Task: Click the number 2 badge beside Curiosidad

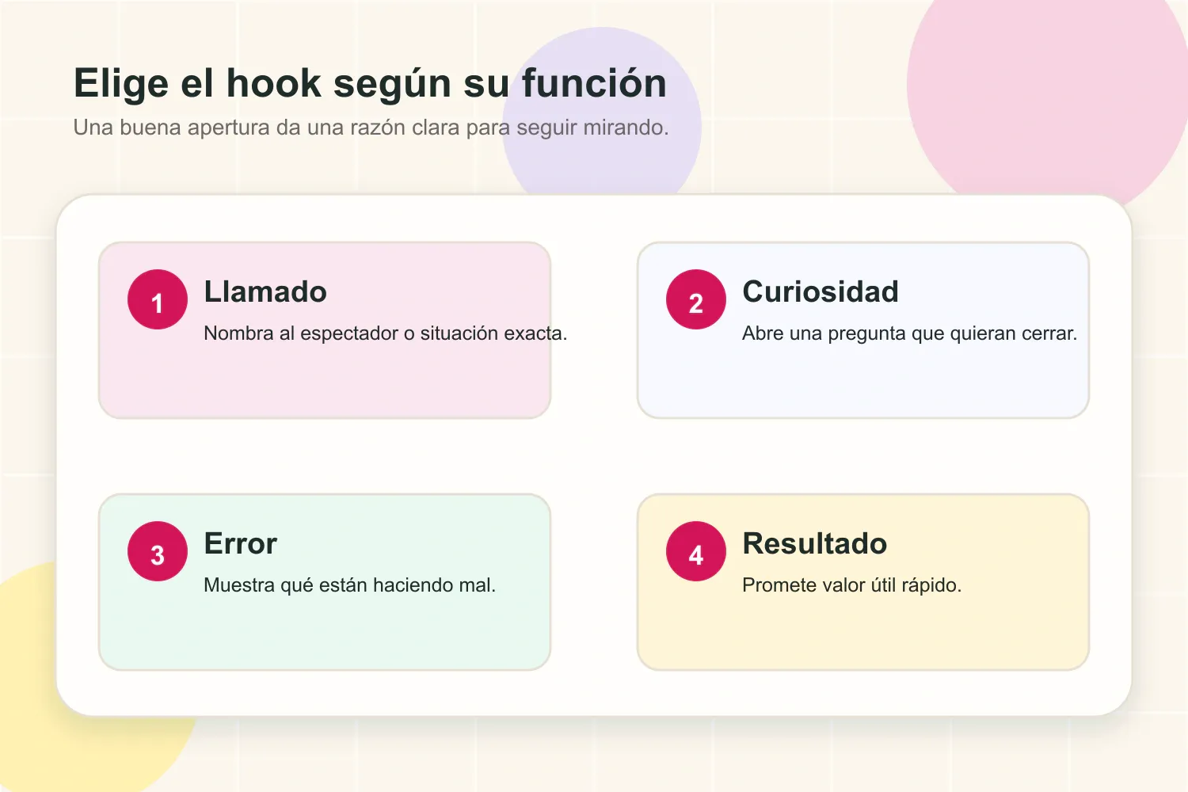Action: pos(696,299)
